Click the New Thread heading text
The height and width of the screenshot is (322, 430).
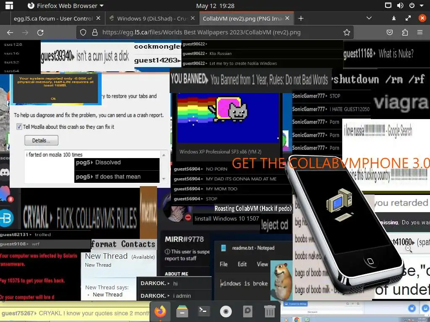point(106,256)
